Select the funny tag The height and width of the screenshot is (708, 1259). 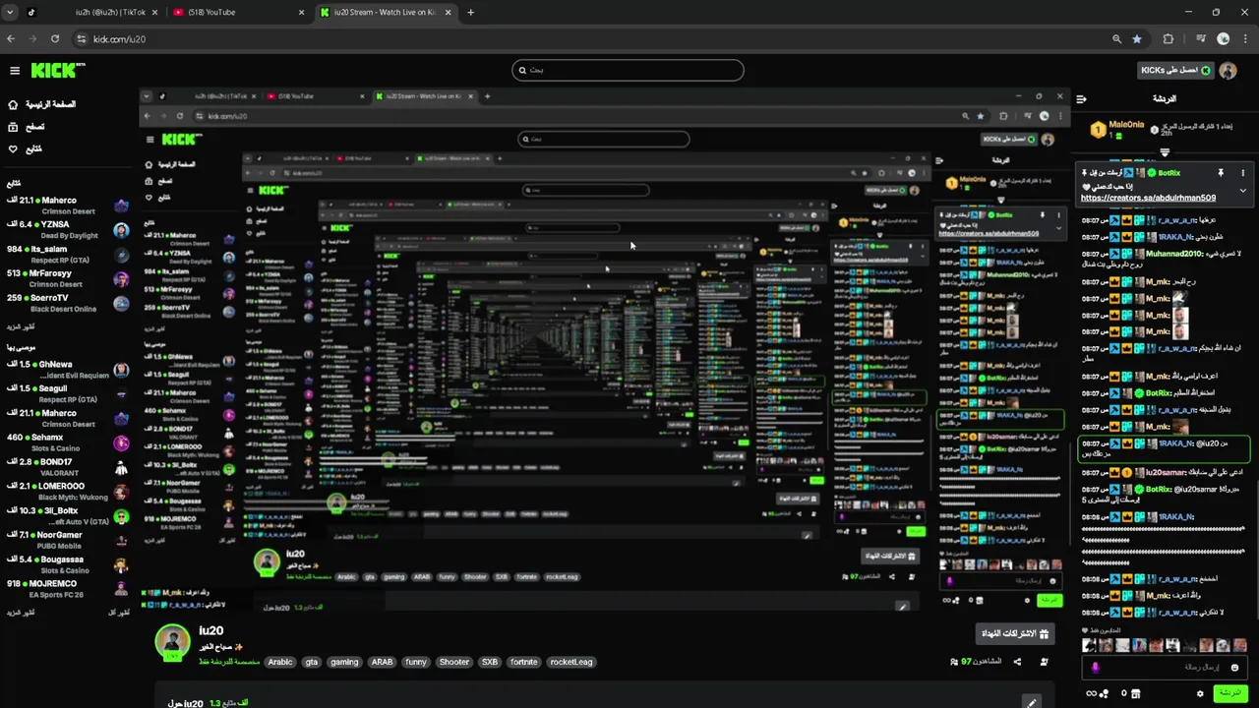[x=416, y=662]
